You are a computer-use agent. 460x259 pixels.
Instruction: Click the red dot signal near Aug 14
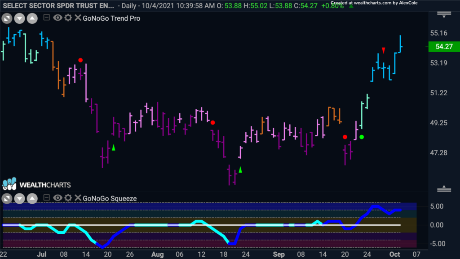(x=212, y=122)
